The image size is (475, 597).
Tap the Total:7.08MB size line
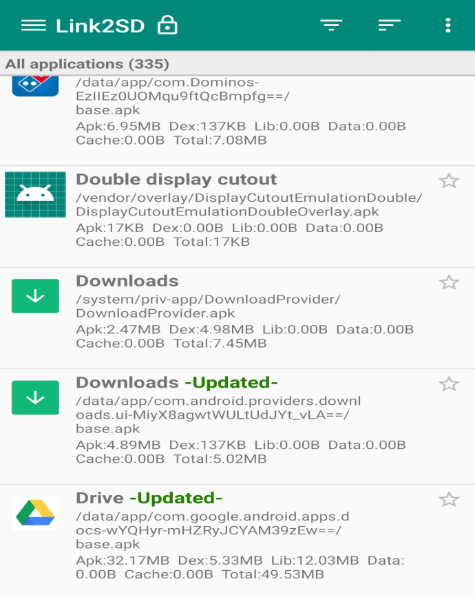(x=171, y=140)
